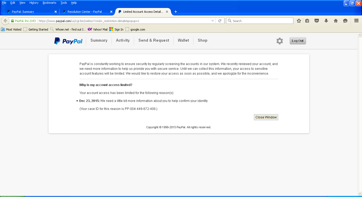The width and height of the screenshot is (362, 197).
Task: Click the search magnifier icon in search box
Action: point(230,21)
